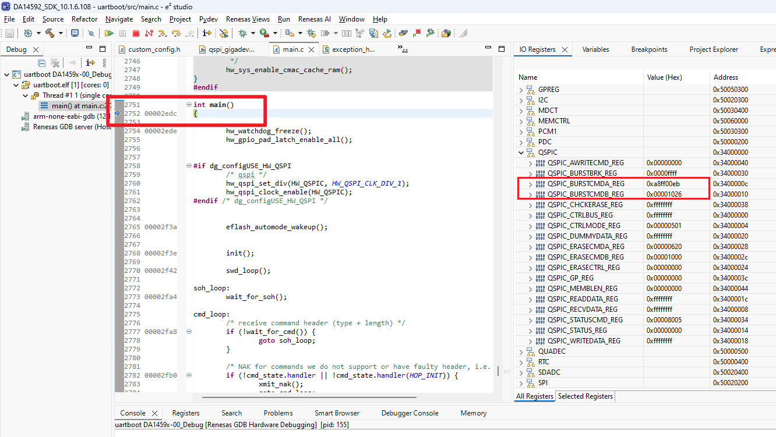Select main() stack frame in Debug view
Screen dimensions: 776x437
(76, 106)
